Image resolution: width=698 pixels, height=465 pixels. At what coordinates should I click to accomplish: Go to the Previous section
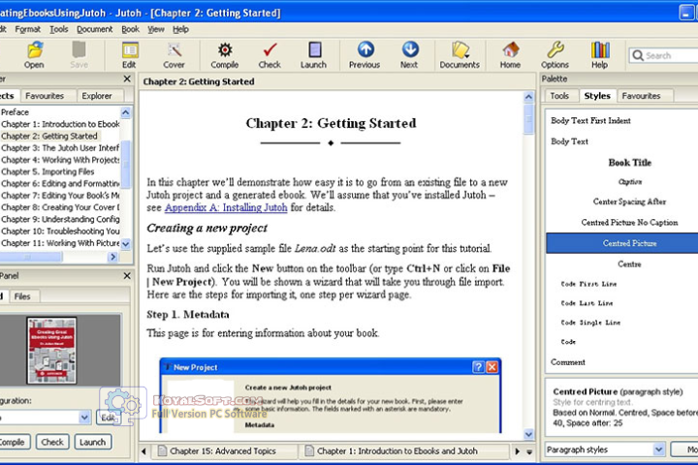tap(365, 54)
